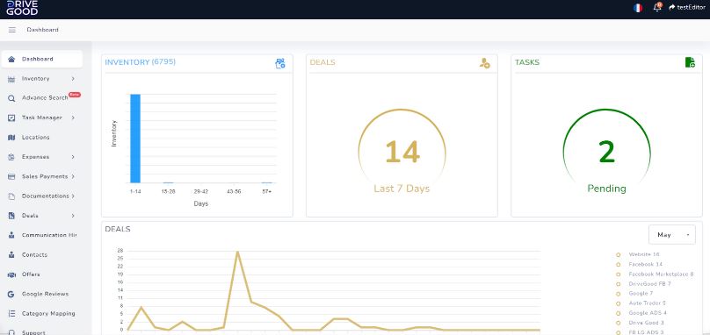
Task: Toggle Facebook 14 legend series
Action: tap(640, 264)
